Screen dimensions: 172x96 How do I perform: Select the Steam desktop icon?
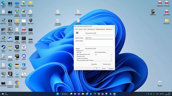(3, 49)
